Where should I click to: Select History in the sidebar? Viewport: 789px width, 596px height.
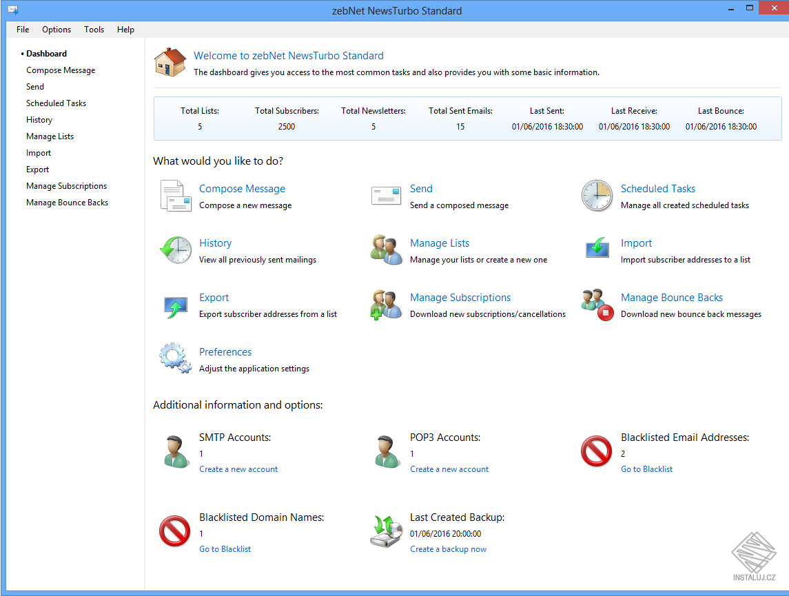coord(39,120)
